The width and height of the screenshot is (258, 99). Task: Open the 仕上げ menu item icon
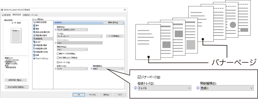tap(34, 42)
